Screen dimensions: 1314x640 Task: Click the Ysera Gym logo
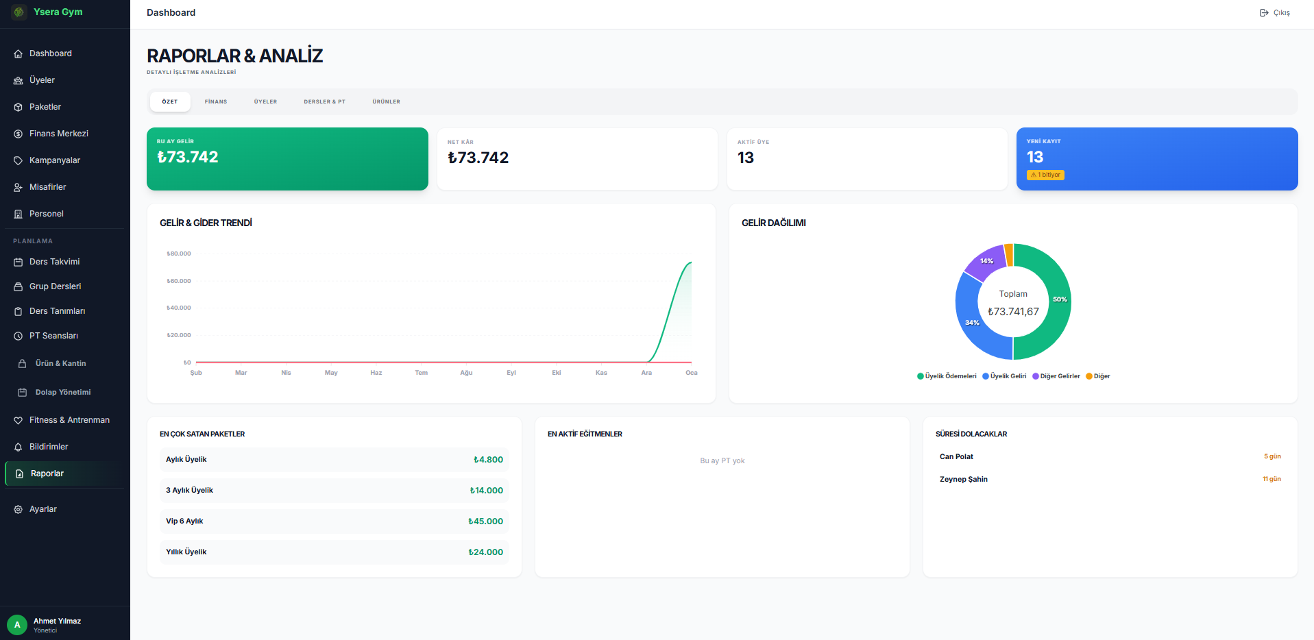pyautogui.click(x=19, y=12)
